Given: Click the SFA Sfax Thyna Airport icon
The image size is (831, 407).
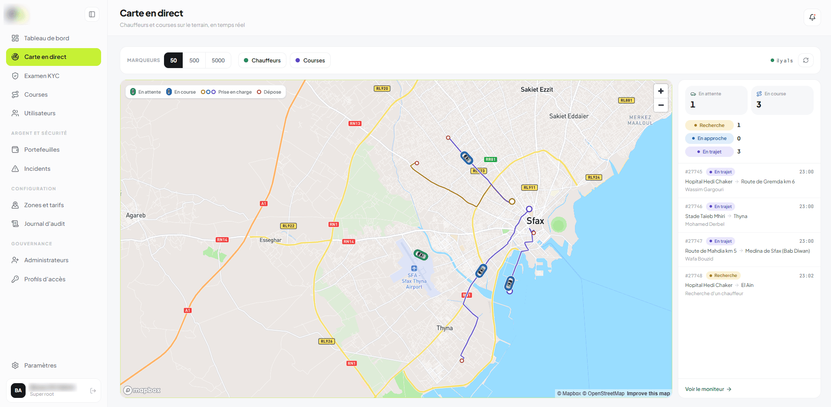Looking at the screenshot, I should coord(414,268).
